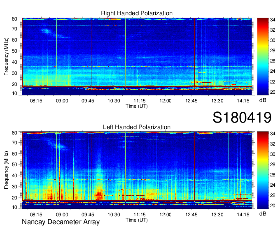280x227 pixels.
Task: Select "Frequency (MHz)" axis label of Right Handed plot
Action: [x=6, y=56]
